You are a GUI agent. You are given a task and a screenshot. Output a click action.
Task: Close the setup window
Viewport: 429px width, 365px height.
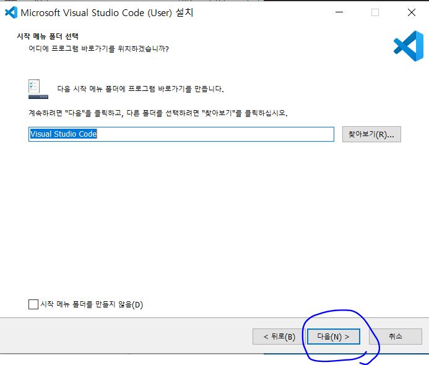point(411,12)
